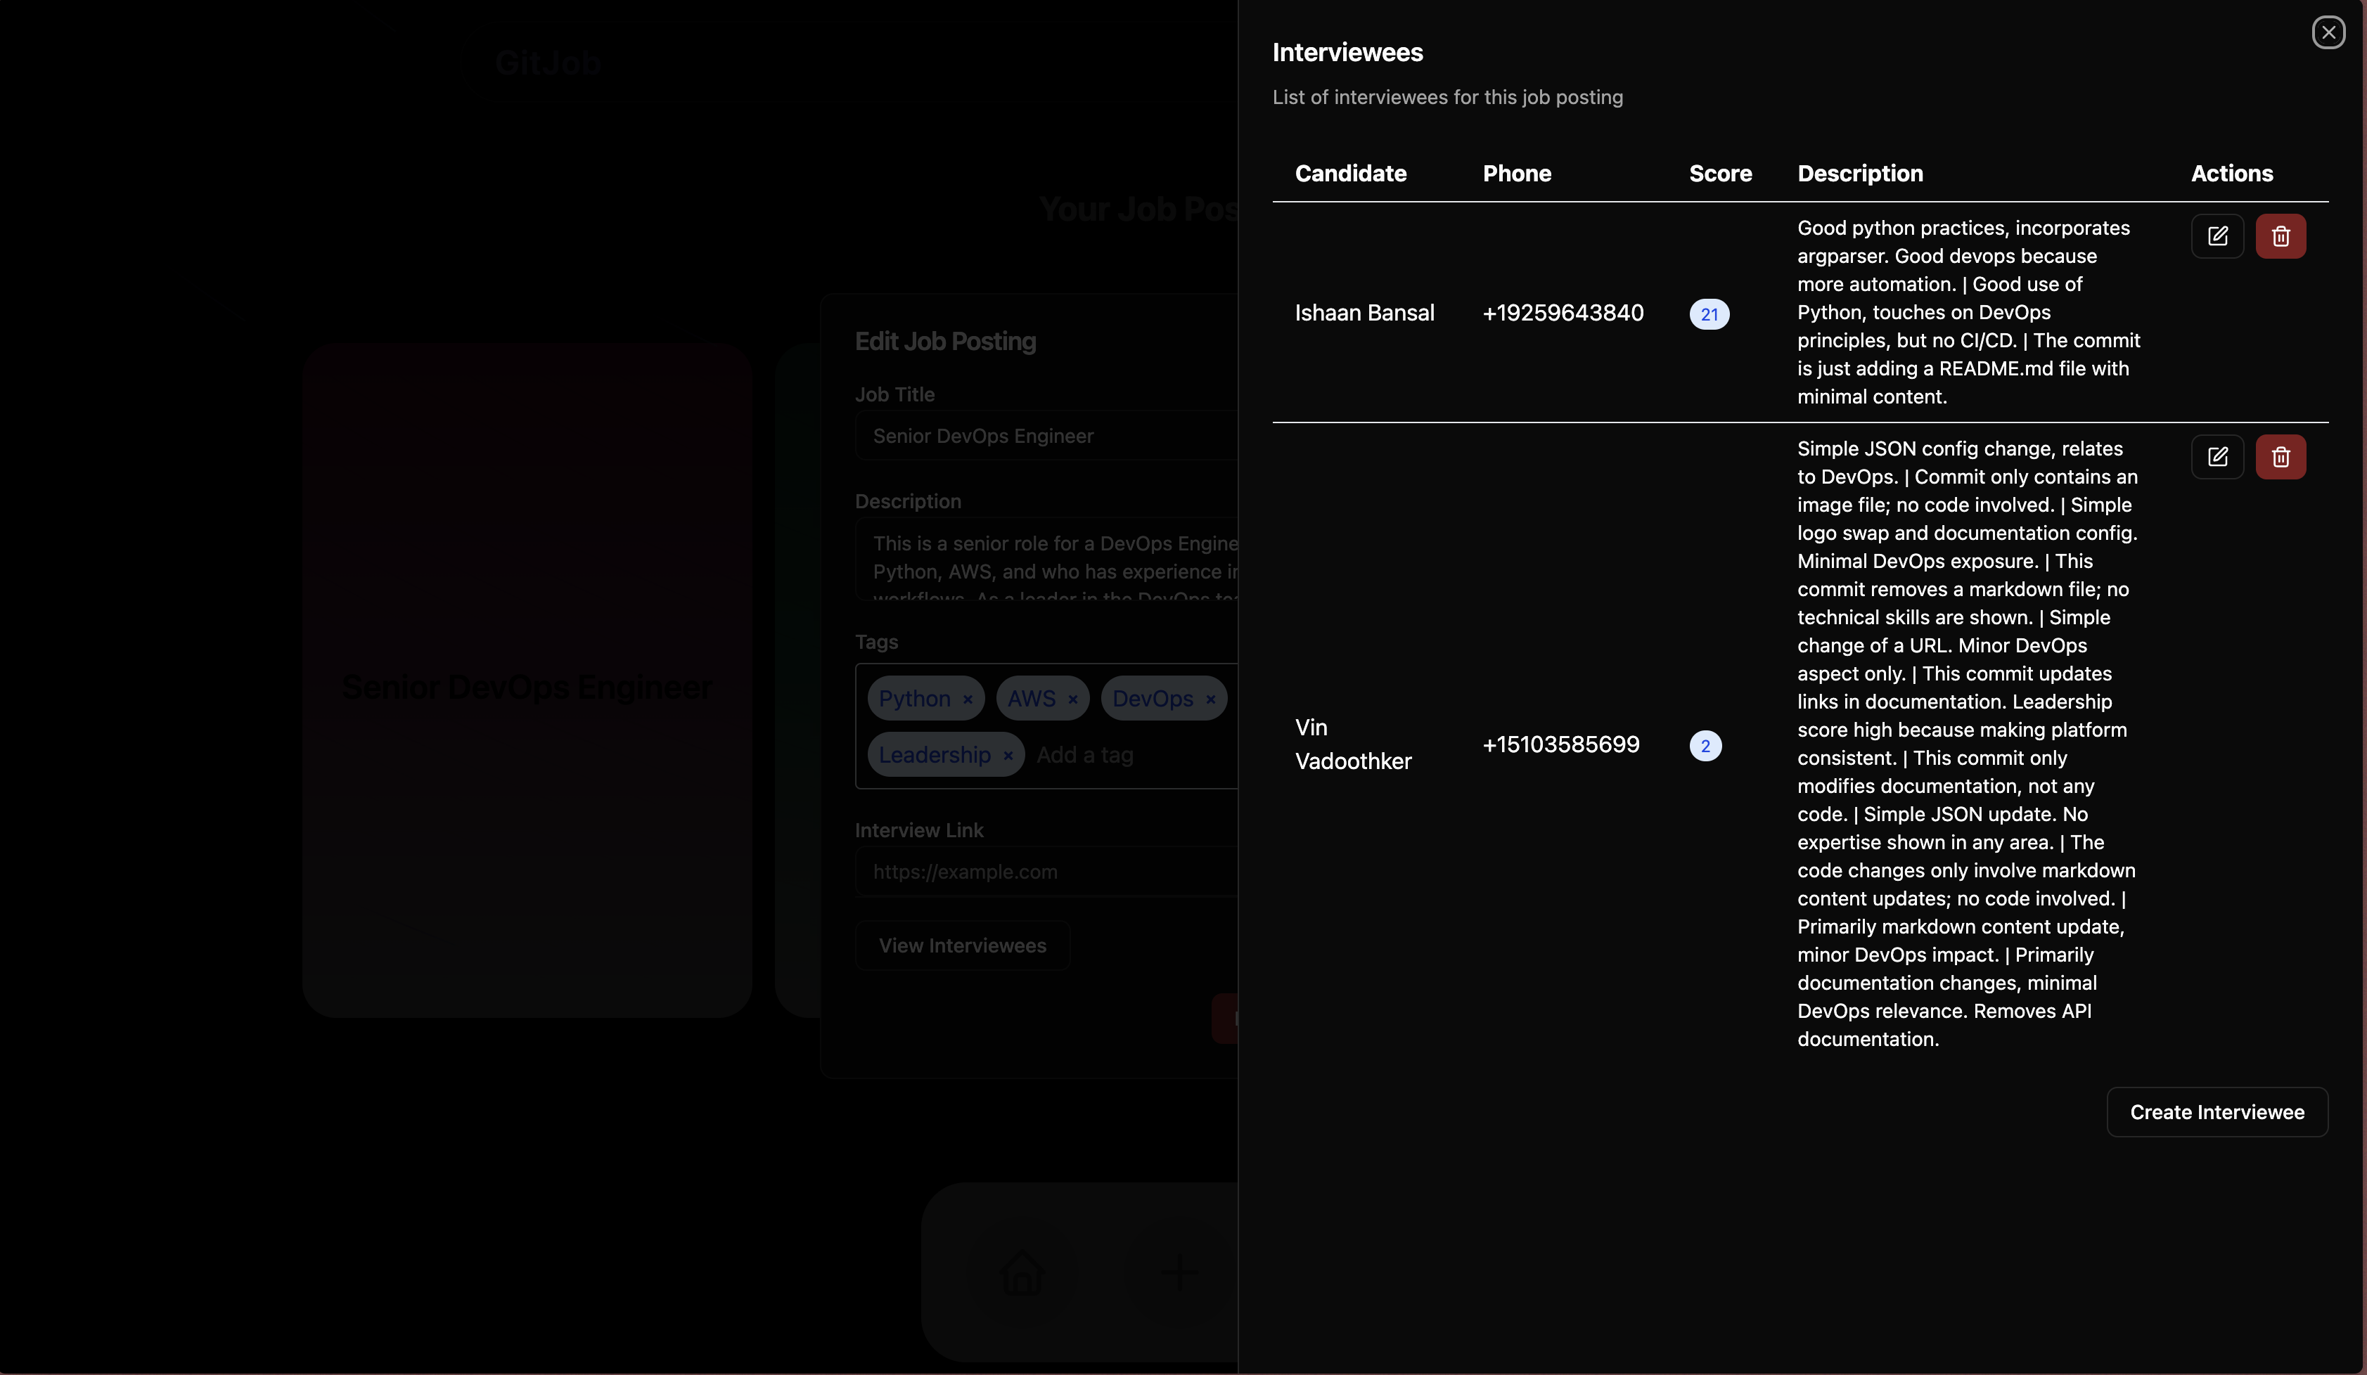Viewport: 2367px width, 1375px height.
Task: Click the Score column header
Action: 1720,174
